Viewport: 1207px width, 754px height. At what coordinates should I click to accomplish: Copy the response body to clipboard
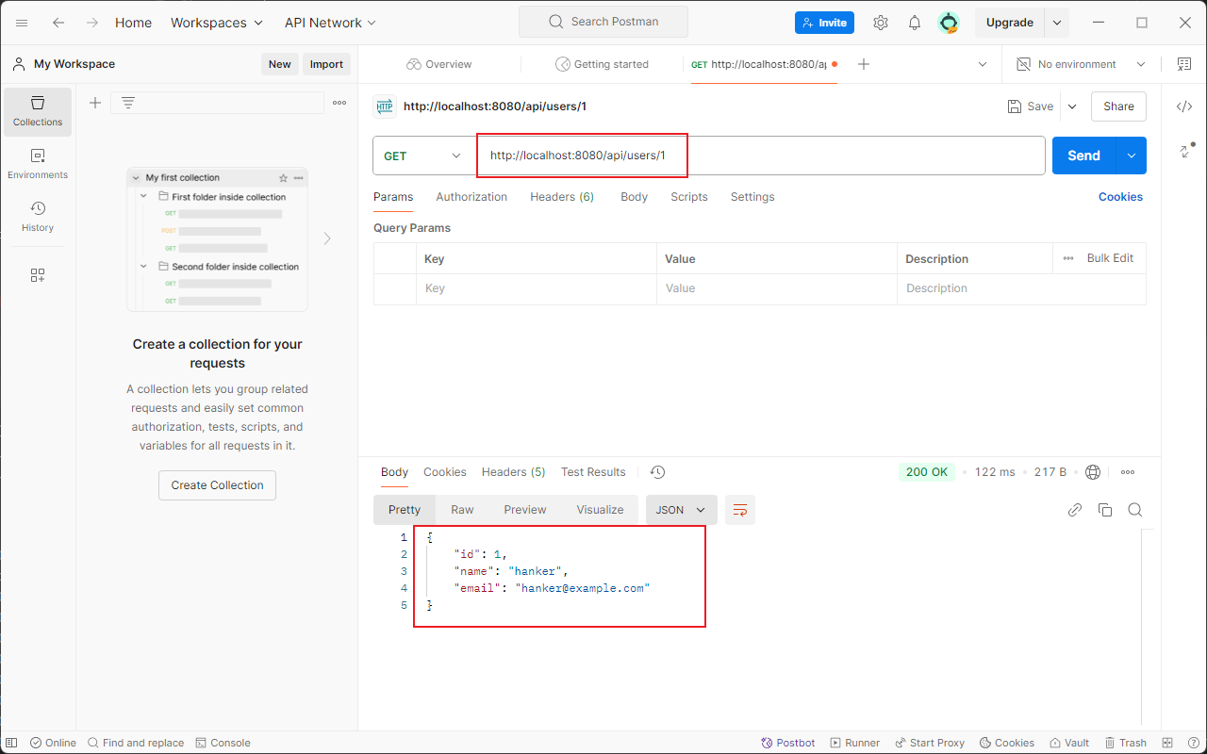(x=1105, y=510)
